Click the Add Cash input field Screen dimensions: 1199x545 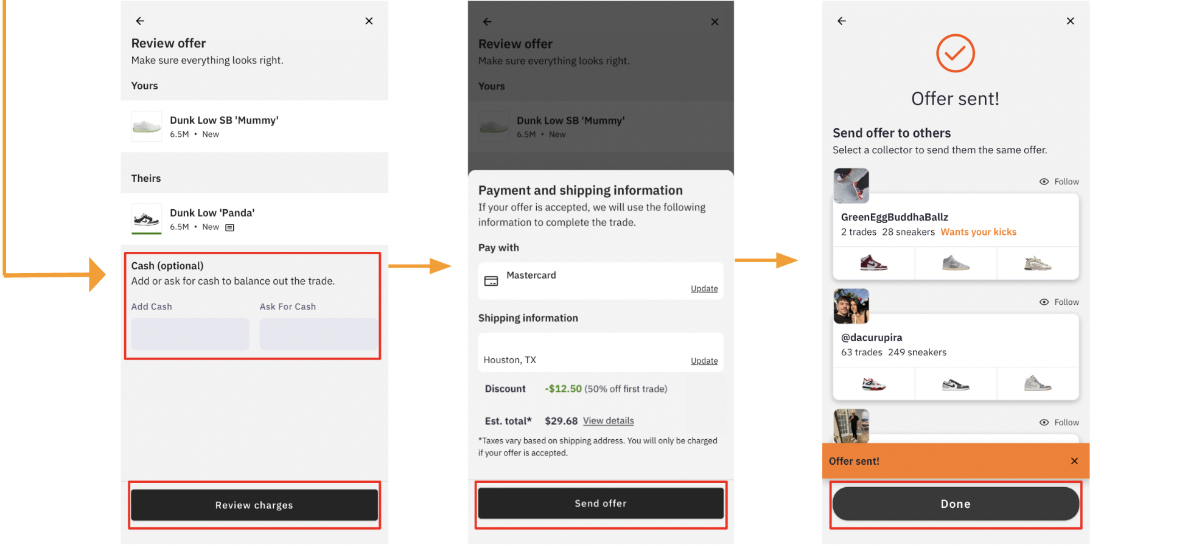(190, 334)
